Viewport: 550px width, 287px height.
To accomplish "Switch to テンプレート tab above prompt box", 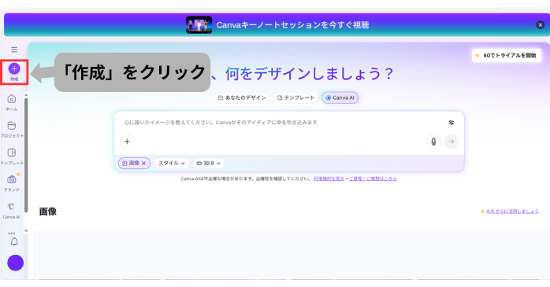I will coord(295,98).
